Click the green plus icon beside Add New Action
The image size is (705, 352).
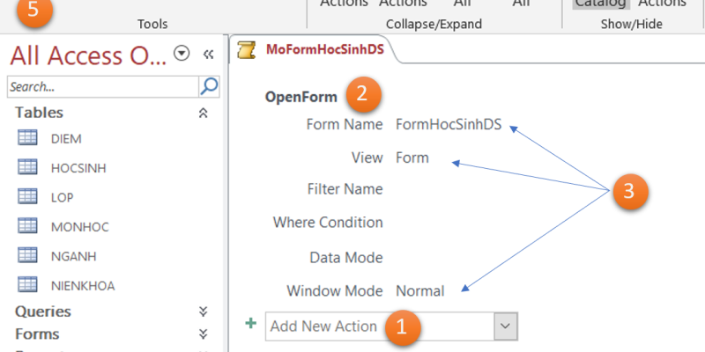click(251, 325)
